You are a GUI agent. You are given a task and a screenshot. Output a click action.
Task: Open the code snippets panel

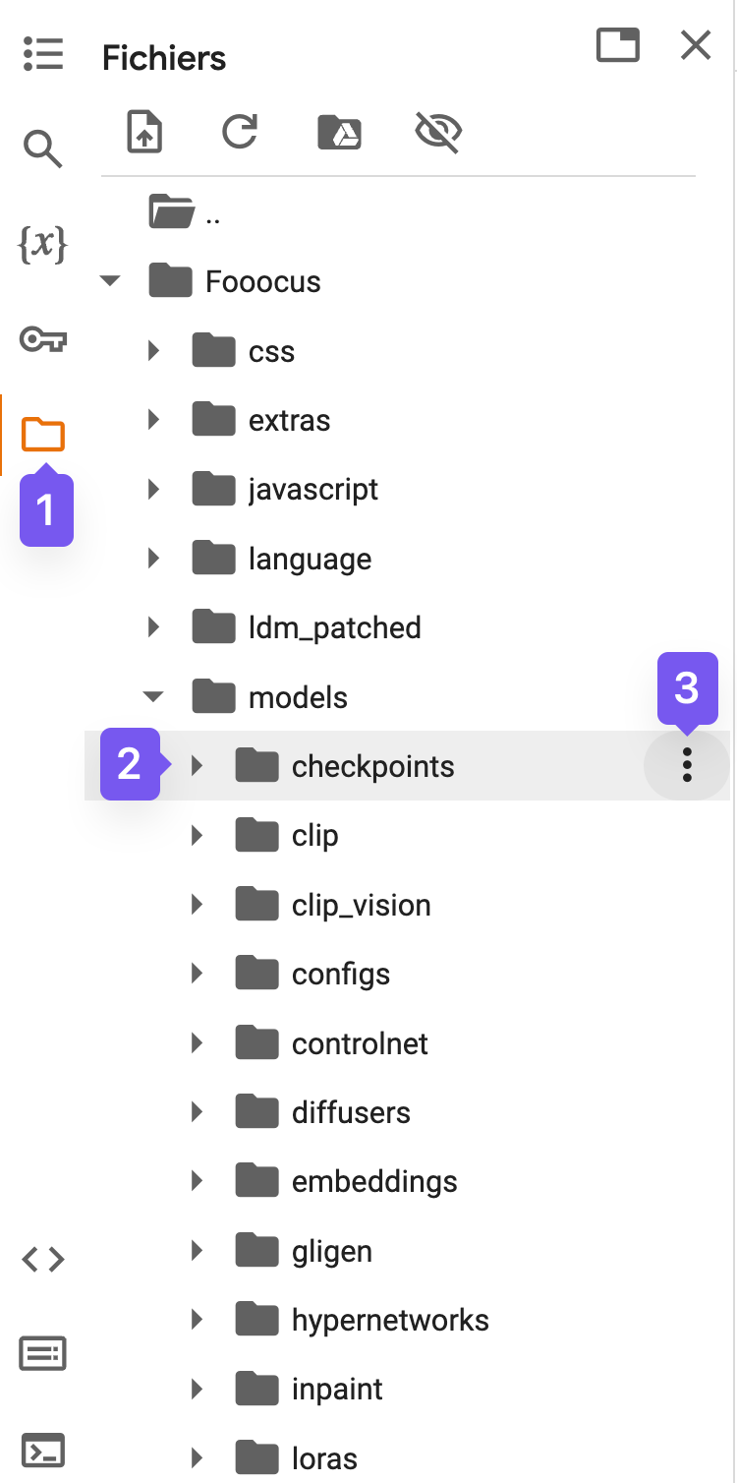tap(43, 1260)
